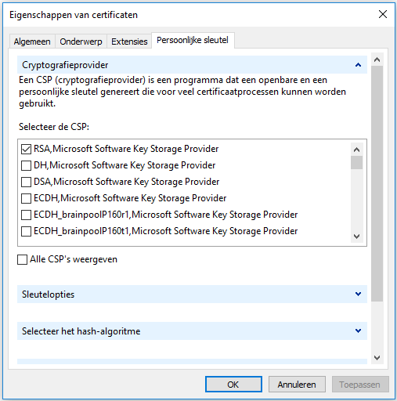Switch to the Algemeen tab
This screenshot has width=397, height=401.
coord(32,42)
